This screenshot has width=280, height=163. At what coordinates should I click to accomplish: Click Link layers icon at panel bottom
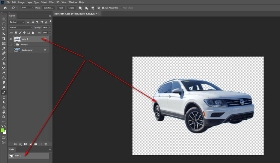pos(15,144)
